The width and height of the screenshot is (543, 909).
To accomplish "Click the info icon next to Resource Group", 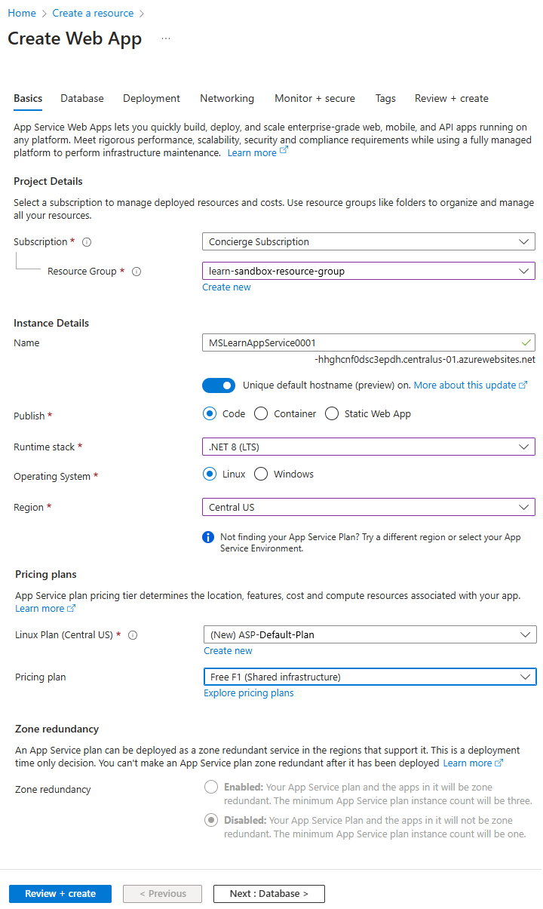I will click(137, 271).
